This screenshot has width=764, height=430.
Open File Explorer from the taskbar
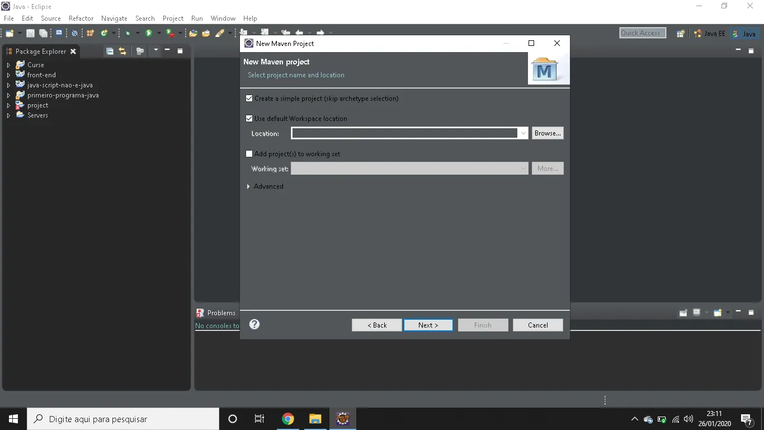(x=315, y=419)
